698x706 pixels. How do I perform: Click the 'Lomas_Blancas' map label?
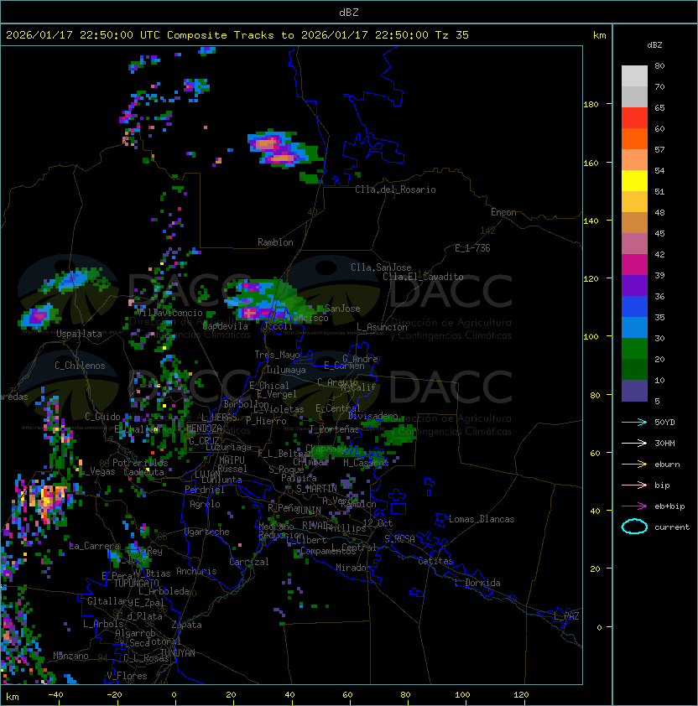(x=482, y=519)
